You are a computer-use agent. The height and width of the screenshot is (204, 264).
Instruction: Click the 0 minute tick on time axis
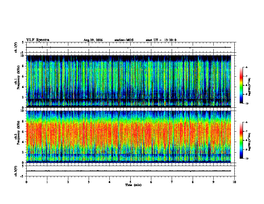26,182
